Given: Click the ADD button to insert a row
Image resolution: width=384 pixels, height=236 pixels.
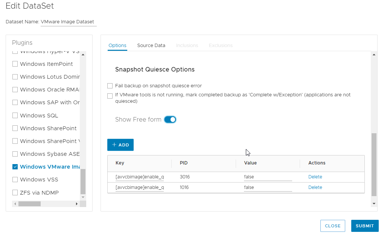Looking at the screenshot, I should coord(120,145).
